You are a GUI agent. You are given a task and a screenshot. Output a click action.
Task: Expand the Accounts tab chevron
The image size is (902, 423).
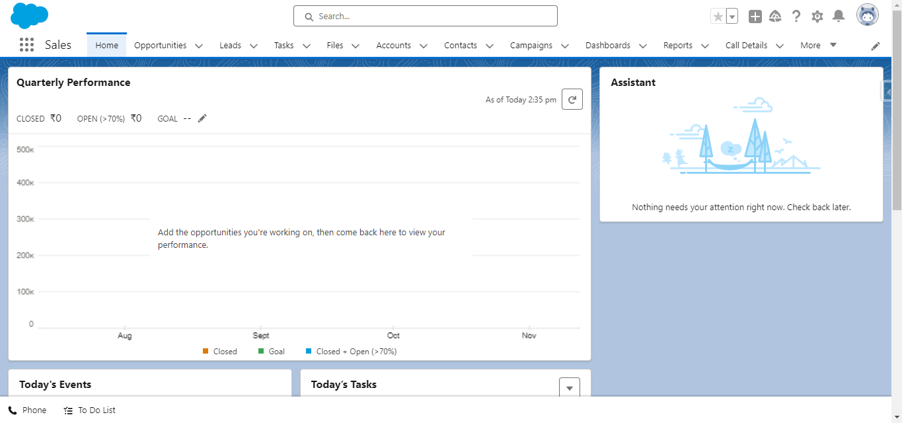pyautogui.click(x=424, y=46)
